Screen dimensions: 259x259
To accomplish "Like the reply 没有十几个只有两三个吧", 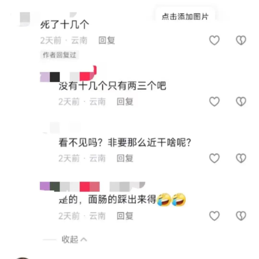I will point(214,102).
